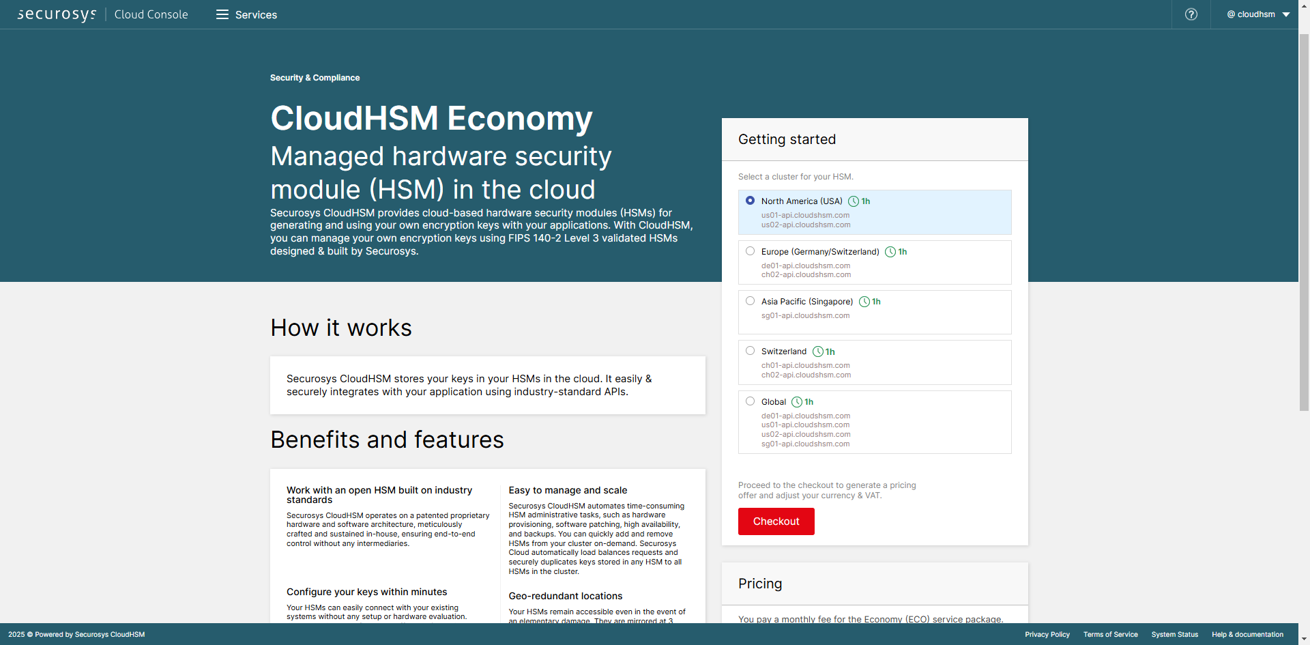Viewport: 1310px width, 645px height.
Task: Click the hamburger Services menu icon
Action: coord(222,14)
